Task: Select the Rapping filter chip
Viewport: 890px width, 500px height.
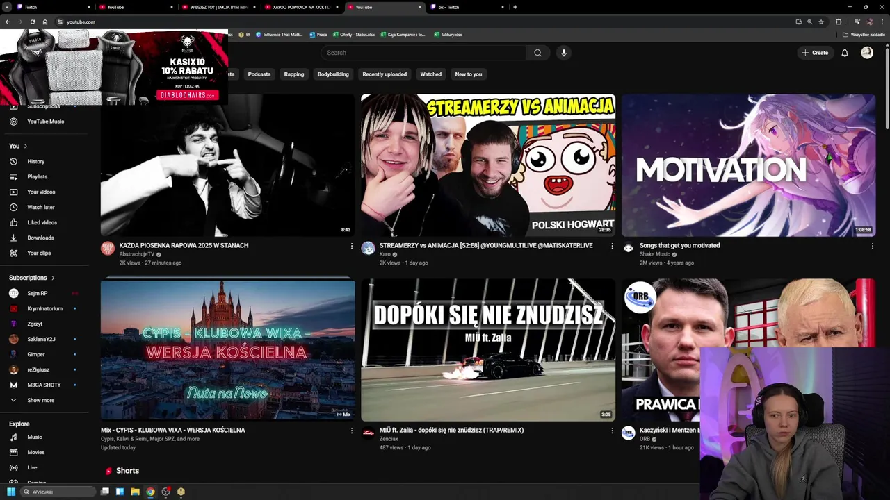Action: pyautogui.click(x=294, y=74)
